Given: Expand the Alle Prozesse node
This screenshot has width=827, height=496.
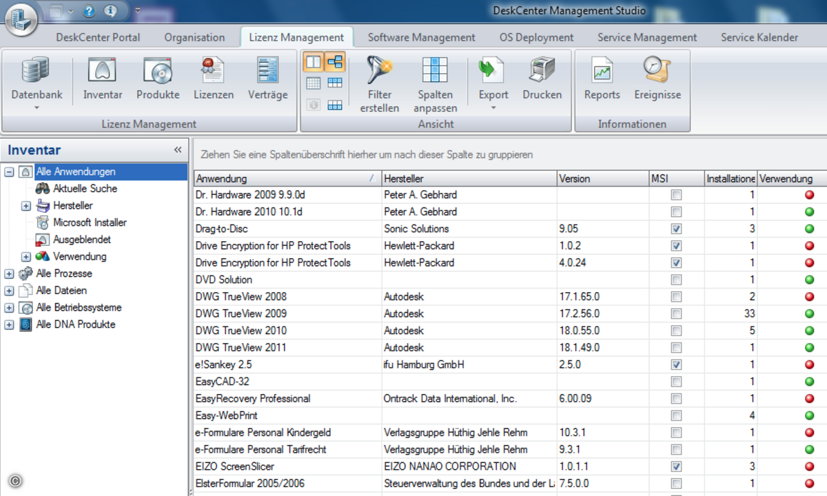Looking at the screenshot, I should pos(9,273).
